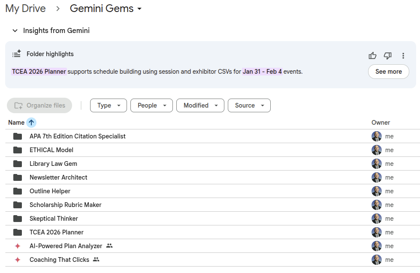Open the People filter dropdown

coord(151,105)
